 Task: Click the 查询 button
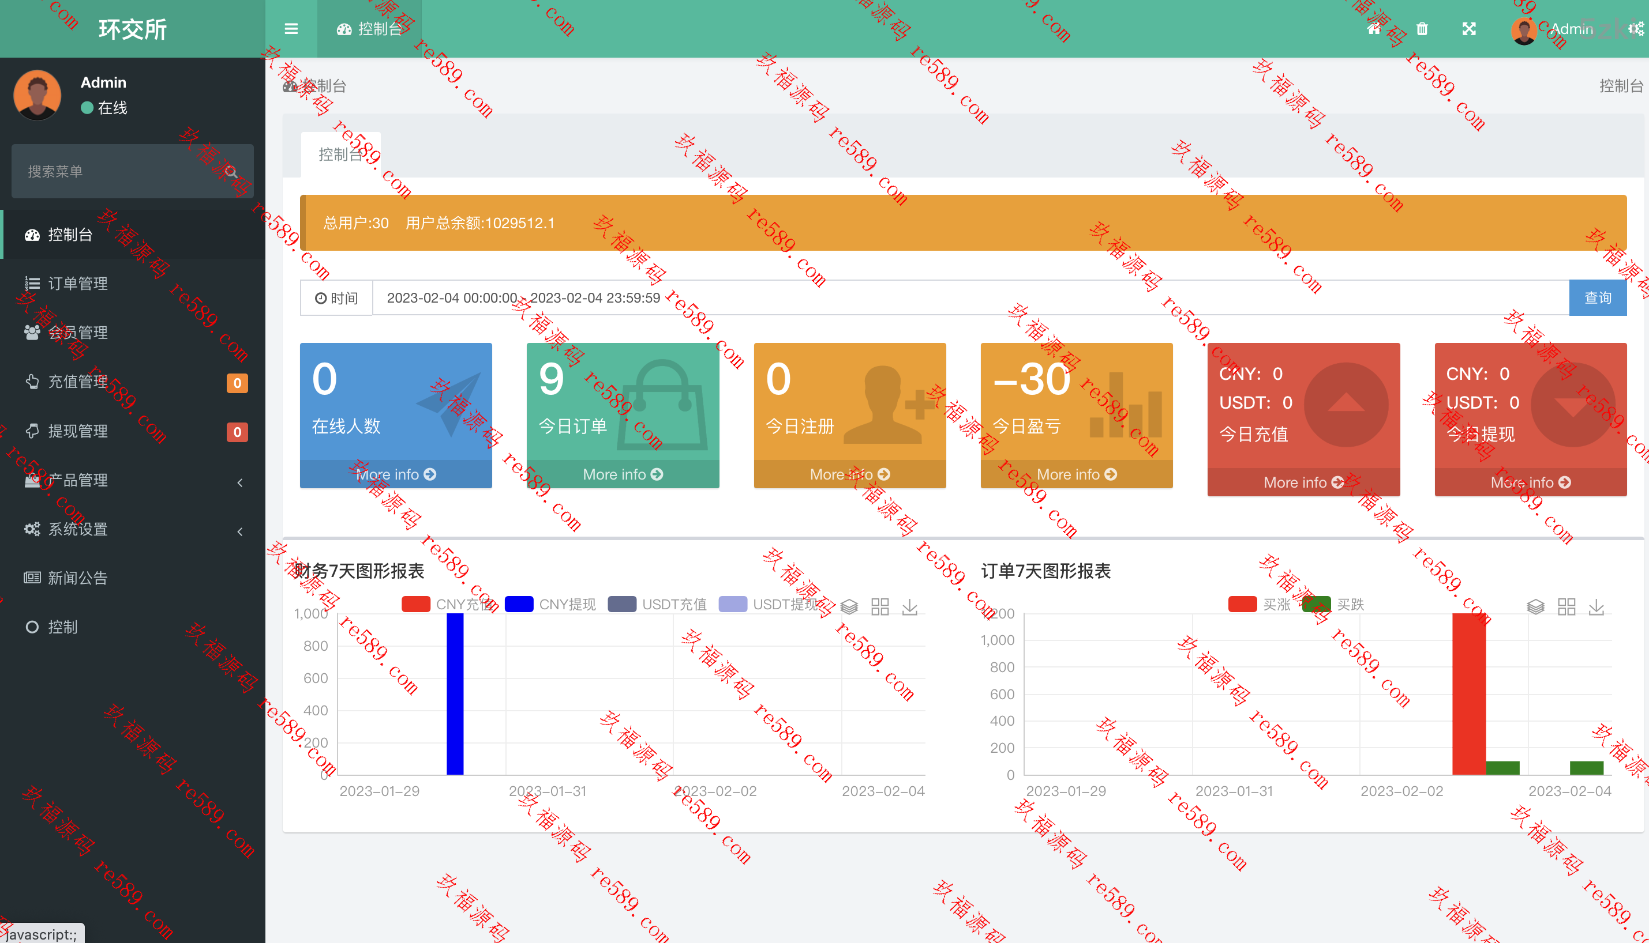(x=1597, y=298)
